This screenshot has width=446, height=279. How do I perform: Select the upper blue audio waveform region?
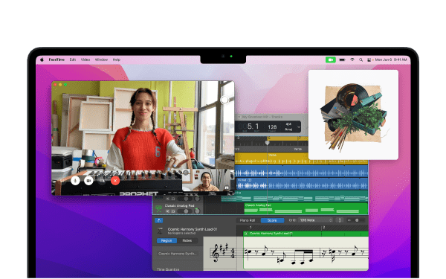[x=301, y=172]
